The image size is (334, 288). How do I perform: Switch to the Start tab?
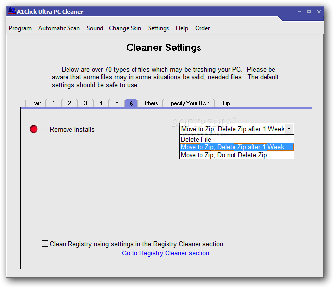coord(35,103)
